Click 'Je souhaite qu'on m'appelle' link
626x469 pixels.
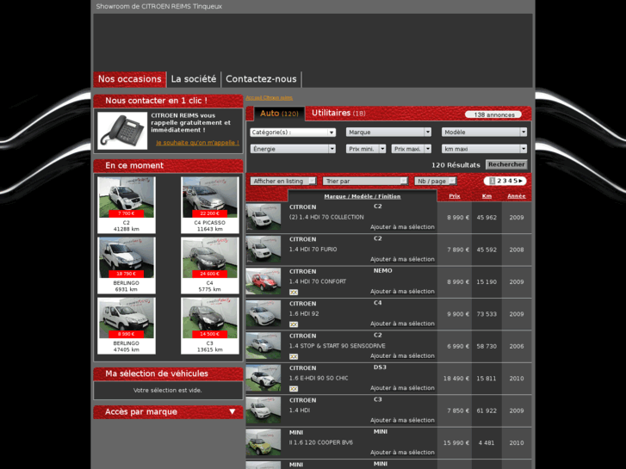point(197,143)
